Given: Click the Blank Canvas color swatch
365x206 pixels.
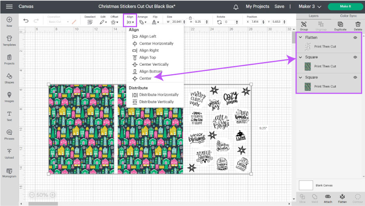Looking at the screenshot, I should pos(306,185).
